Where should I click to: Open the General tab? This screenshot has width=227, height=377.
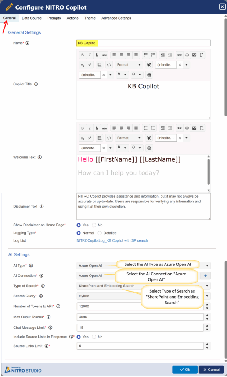(9, 18)
